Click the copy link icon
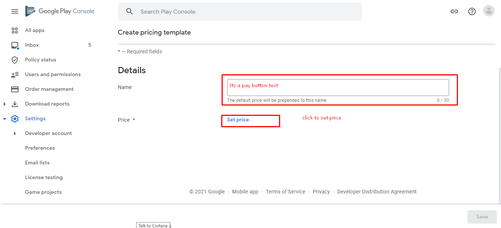Viewport: 501px width, 228px height. 454,11
